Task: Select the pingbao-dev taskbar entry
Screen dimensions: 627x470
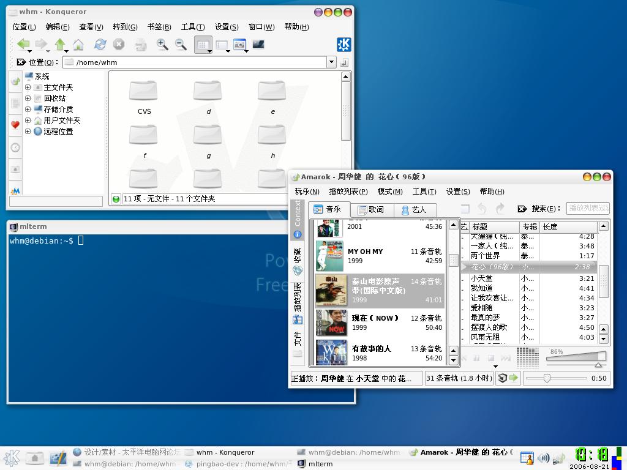Action: (x=239, y=464)
